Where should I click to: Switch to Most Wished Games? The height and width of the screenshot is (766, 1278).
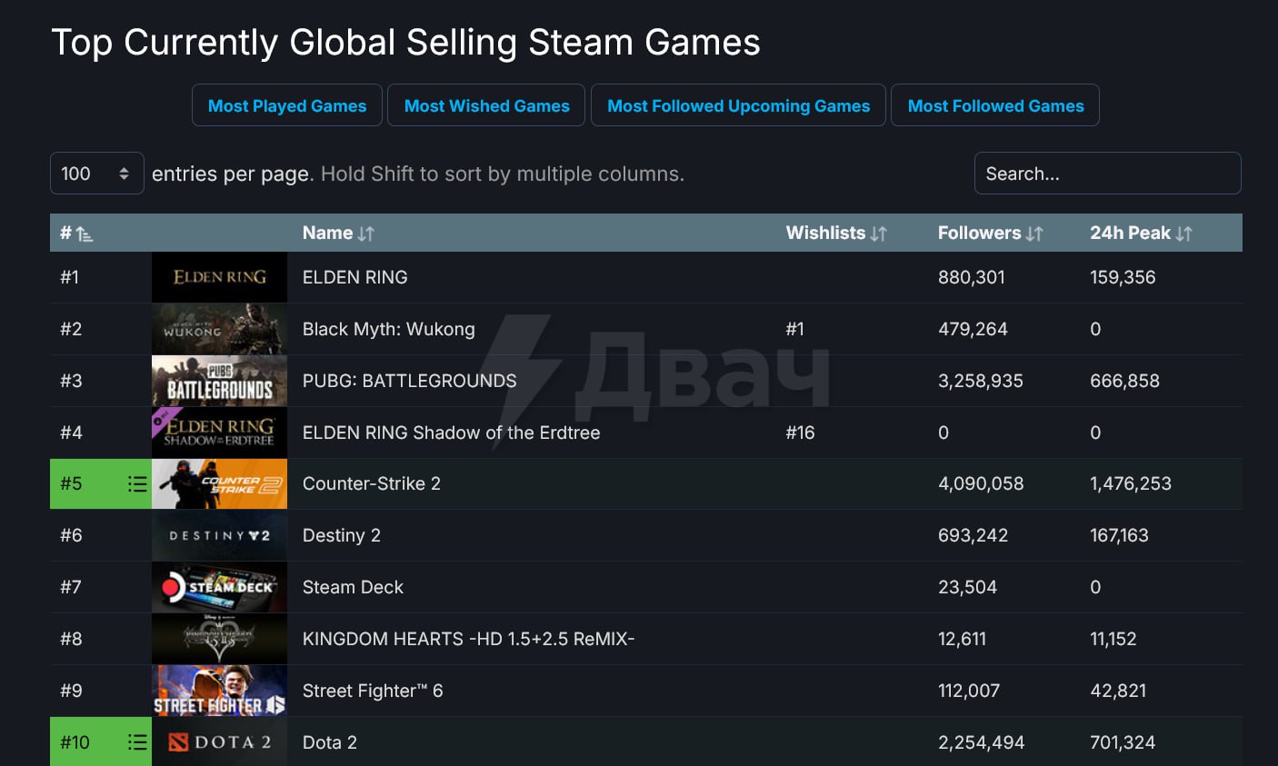[486, 105]
